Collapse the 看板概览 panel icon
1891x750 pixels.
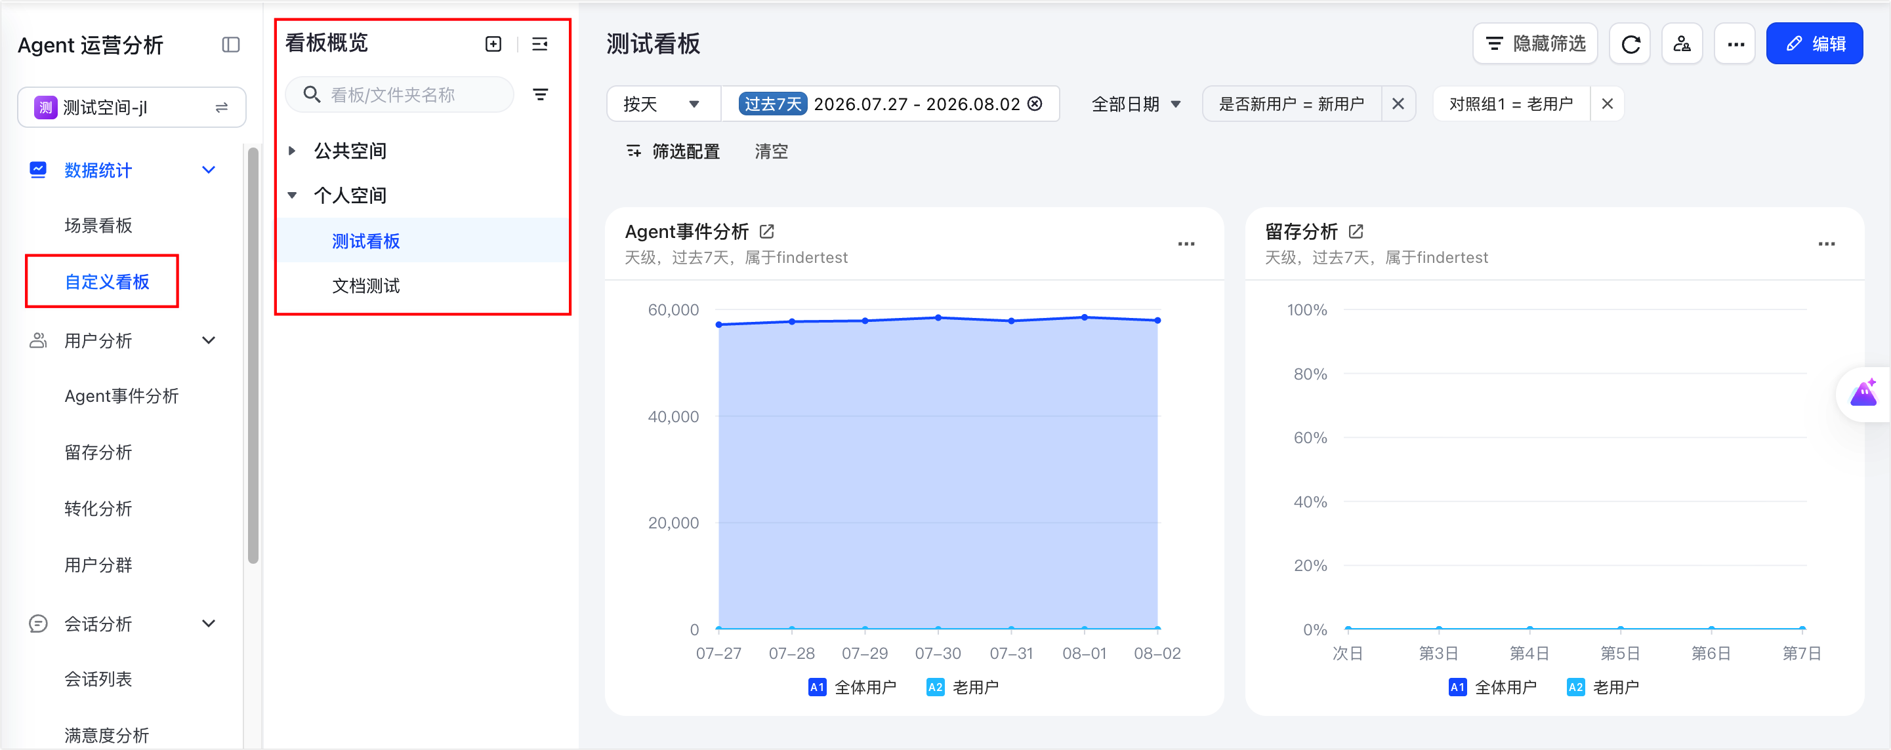tap(539, 44)
